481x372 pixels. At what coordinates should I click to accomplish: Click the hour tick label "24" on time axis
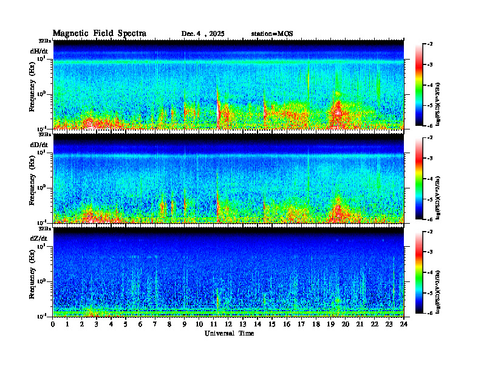click(x=403, y=324)
